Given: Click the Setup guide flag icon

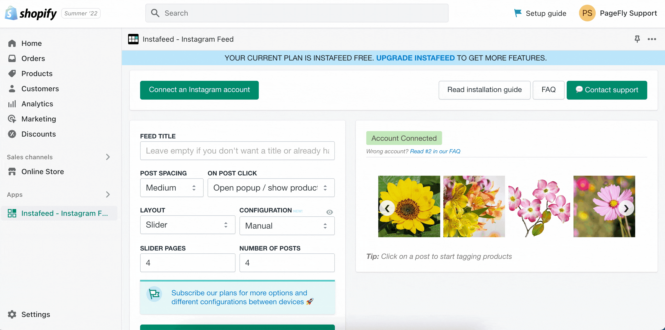Looking at the screenshot, I should [x=518, y=13].
